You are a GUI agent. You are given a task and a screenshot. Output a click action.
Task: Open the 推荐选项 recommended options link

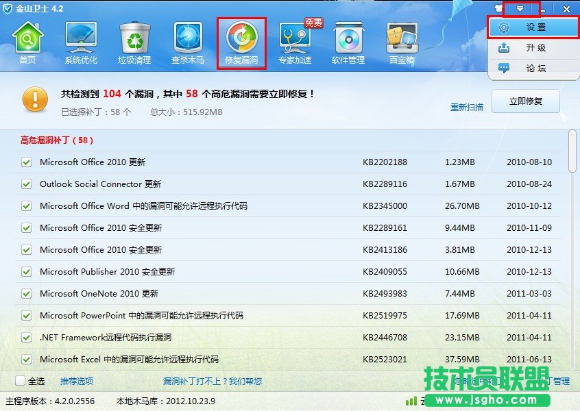(75, 382)
